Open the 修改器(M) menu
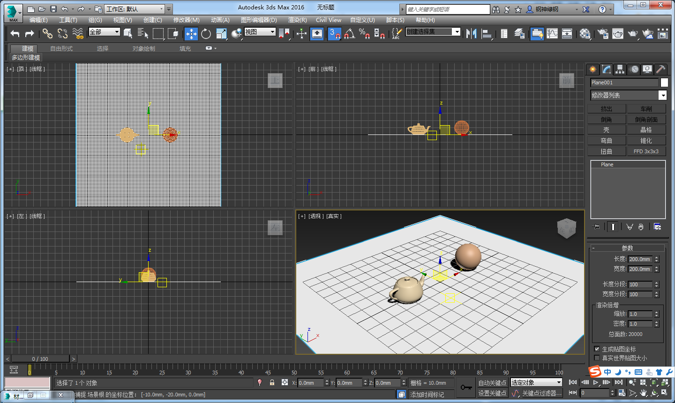The image size is (675, 403). click(186, 20)
